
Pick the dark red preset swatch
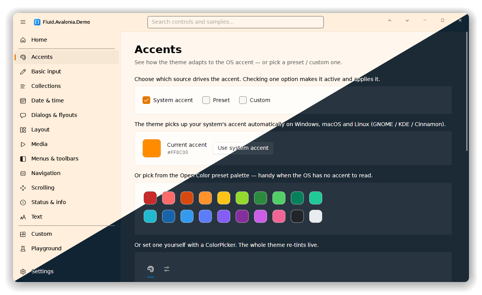point(150,198)
